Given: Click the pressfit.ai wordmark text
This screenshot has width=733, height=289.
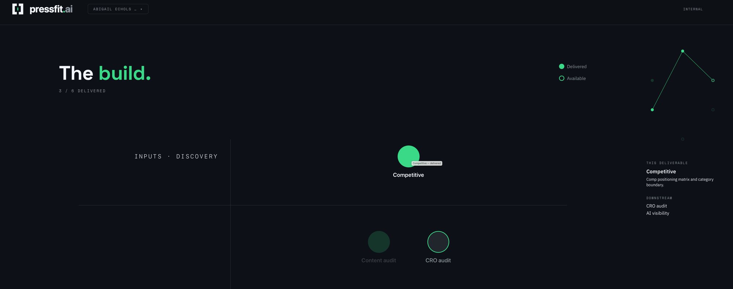Looking at the screenshot, I should 51,9.
